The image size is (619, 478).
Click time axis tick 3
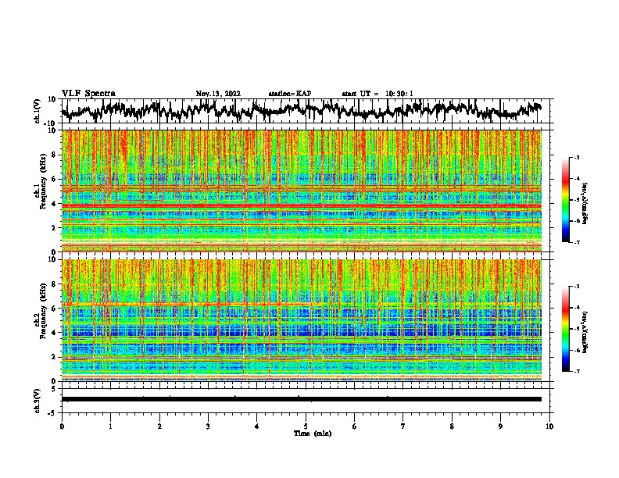(x=208, y=426)
